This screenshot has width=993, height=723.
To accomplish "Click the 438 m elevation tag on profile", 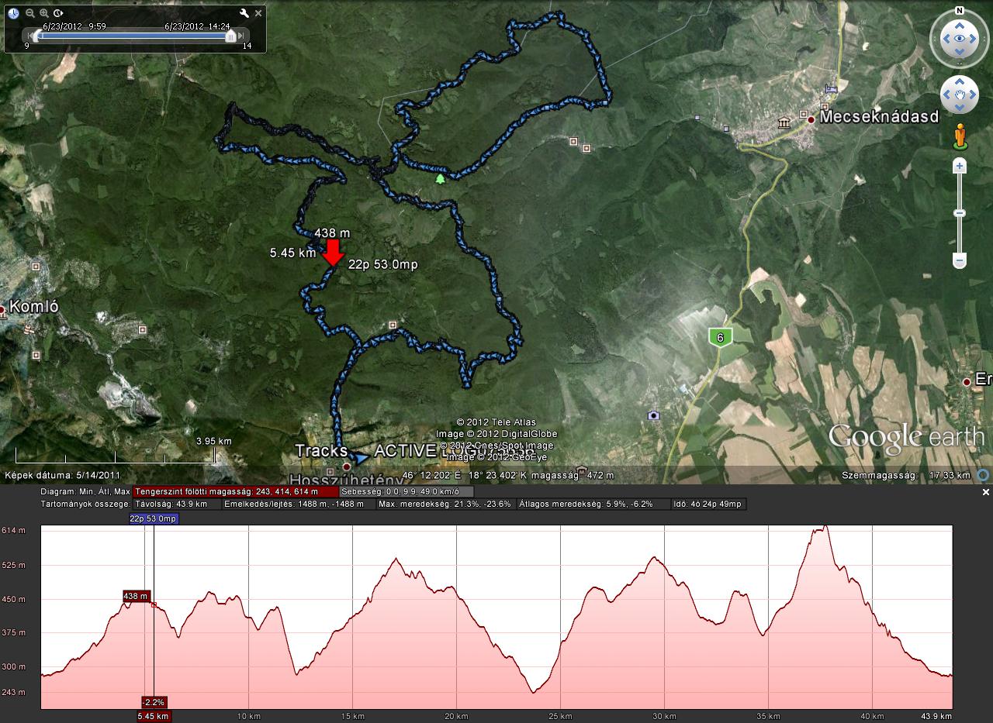I will pyautogui.click(x=136, y=596).
